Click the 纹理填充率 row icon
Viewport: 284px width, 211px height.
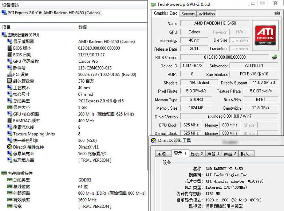pyautogui.click(x=9, y=160)
